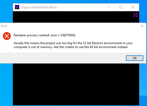This screenshot has width=147, height=106.
Task: Open the Origins Defectified Edition app icon menu
Action: click(17, 7)
